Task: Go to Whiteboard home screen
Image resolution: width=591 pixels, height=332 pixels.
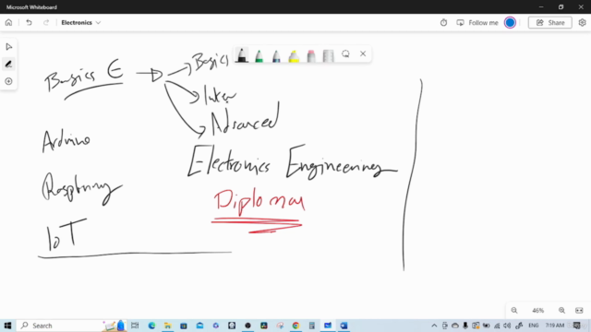Action: [x=8, y=22]
